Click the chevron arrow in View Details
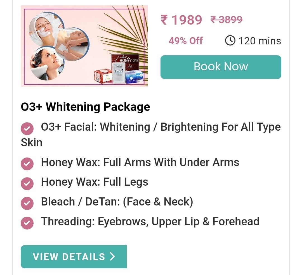The height and width of the screenshot is (275, 302). [112, 257]
